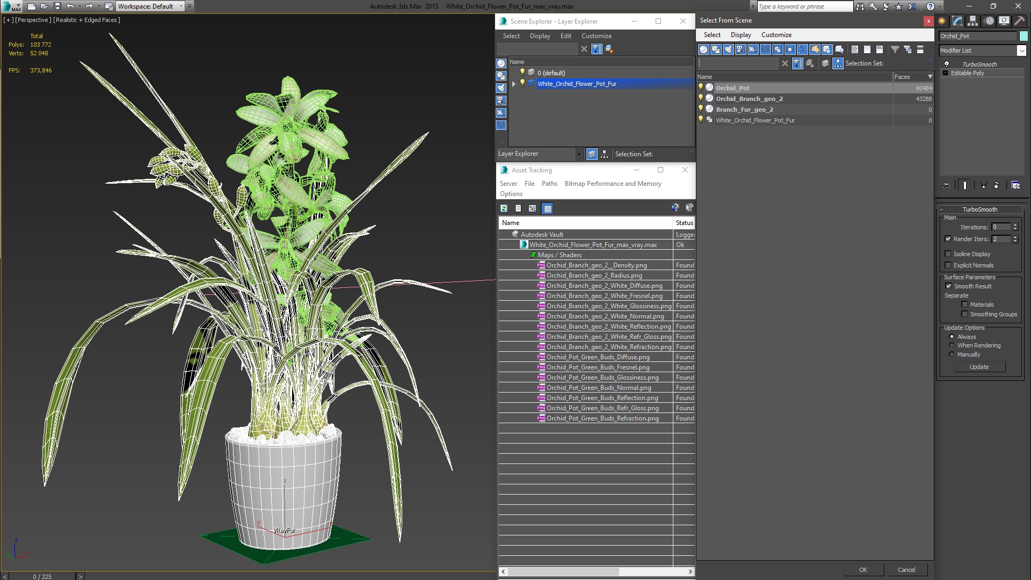Toggle Display Helpers filter in Select From Scene

coord(753,49)
